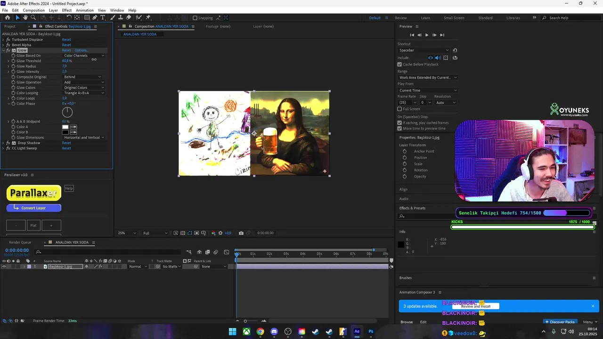Select the Zoom magnifier tool
The image size is (603, 339).
tap(33, 17)
